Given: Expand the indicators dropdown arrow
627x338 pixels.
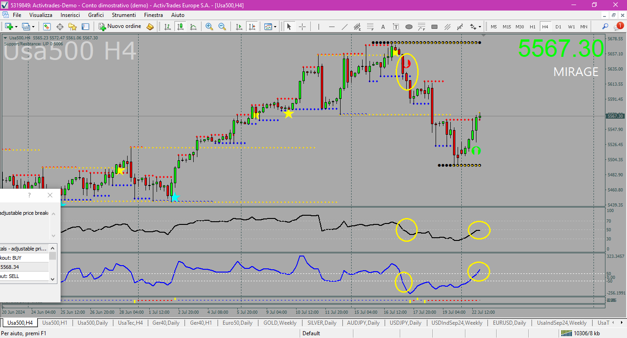Looking at the screenshot, I should (x=275, y=27).
